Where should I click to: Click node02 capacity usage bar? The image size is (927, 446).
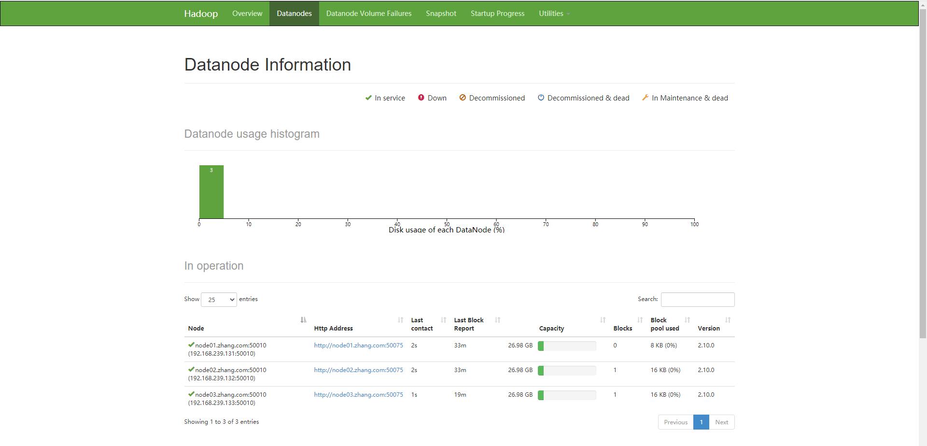(x=567, y=371)
